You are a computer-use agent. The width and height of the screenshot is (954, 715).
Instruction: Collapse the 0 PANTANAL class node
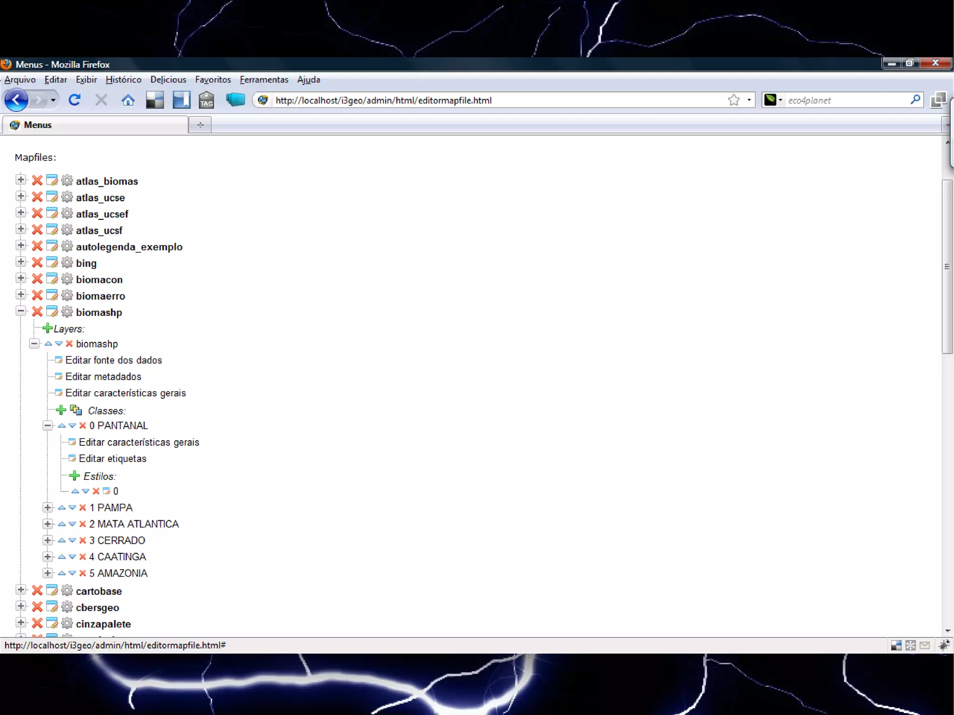(48, 425)
